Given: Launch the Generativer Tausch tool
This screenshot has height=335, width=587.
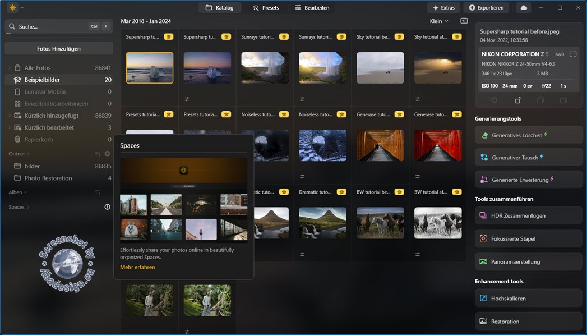Looking at the screenshot, I should pos(529,158).
